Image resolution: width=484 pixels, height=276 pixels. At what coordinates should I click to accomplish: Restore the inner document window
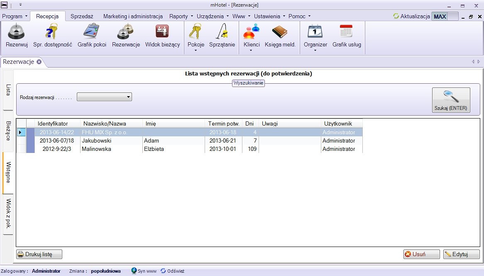coord(471,17)
